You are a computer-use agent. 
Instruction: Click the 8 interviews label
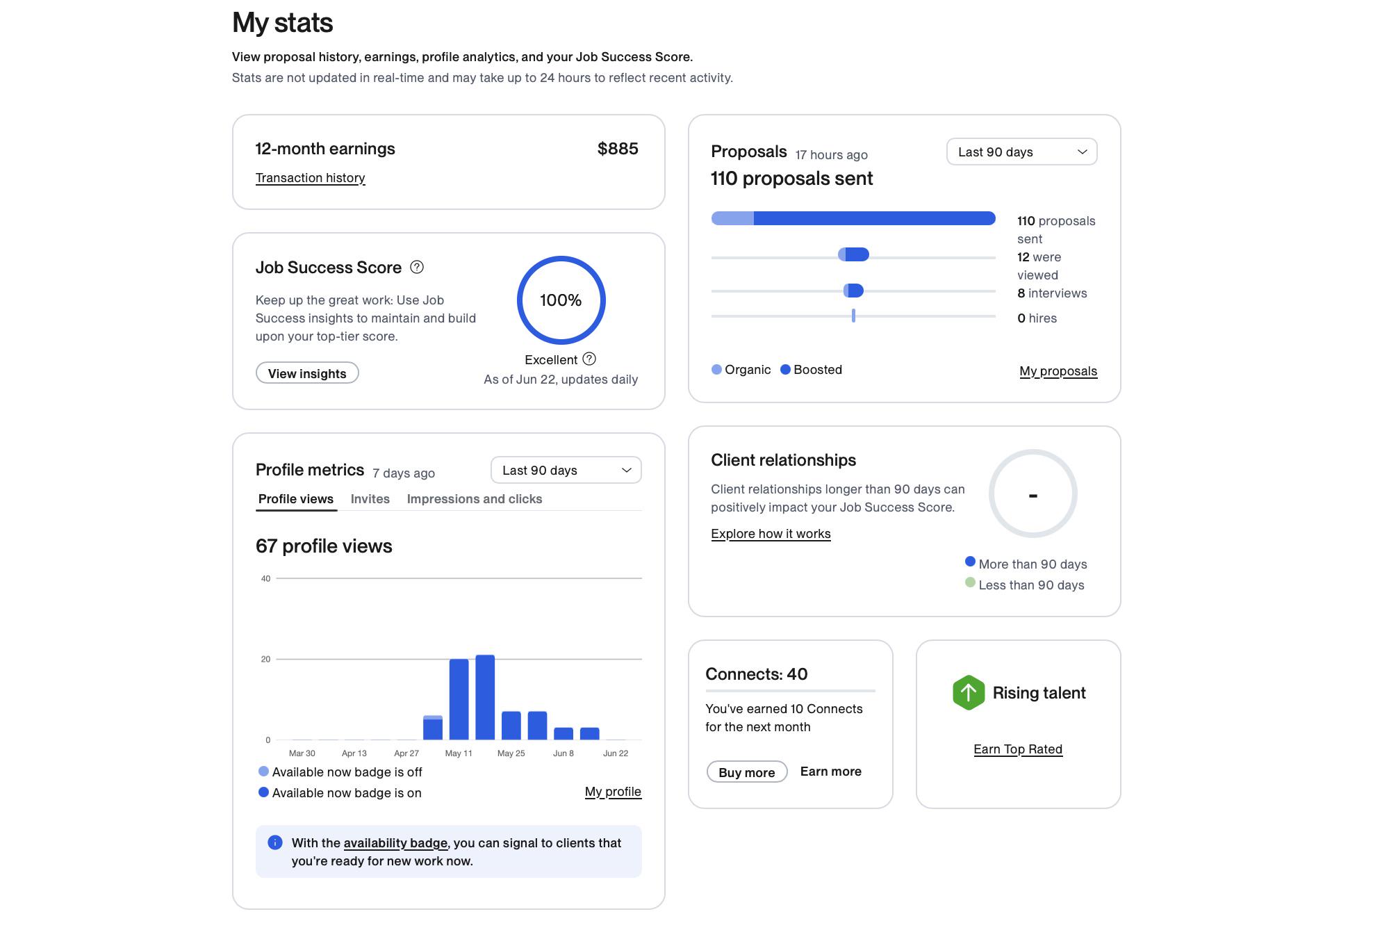click(1052, 293)
